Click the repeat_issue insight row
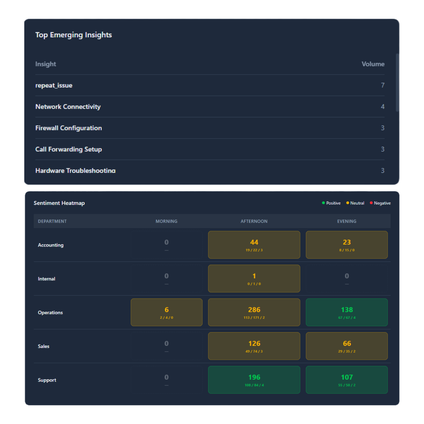This screenshot has width=424, height=424. (x=210, y=86)
